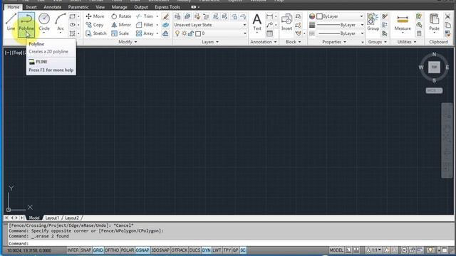Image resolution: width=456 pixels, height=256 pixels.
Task: Click the Cut icon in Clipboard
Action: pos(448,16)
